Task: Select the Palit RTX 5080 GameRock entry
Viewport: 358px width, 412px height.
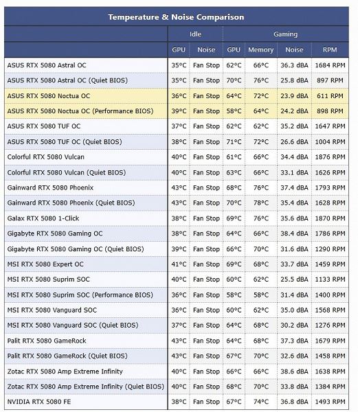Action: coord(47,341)
